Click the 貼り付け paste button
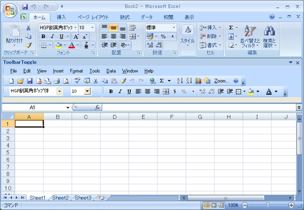 (14, 36)
